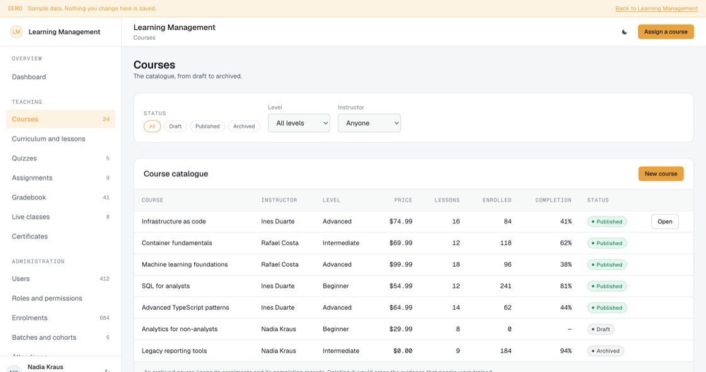Click the Price column header
This screenshot has height=372, width=706.
click(x=403, y=200)
